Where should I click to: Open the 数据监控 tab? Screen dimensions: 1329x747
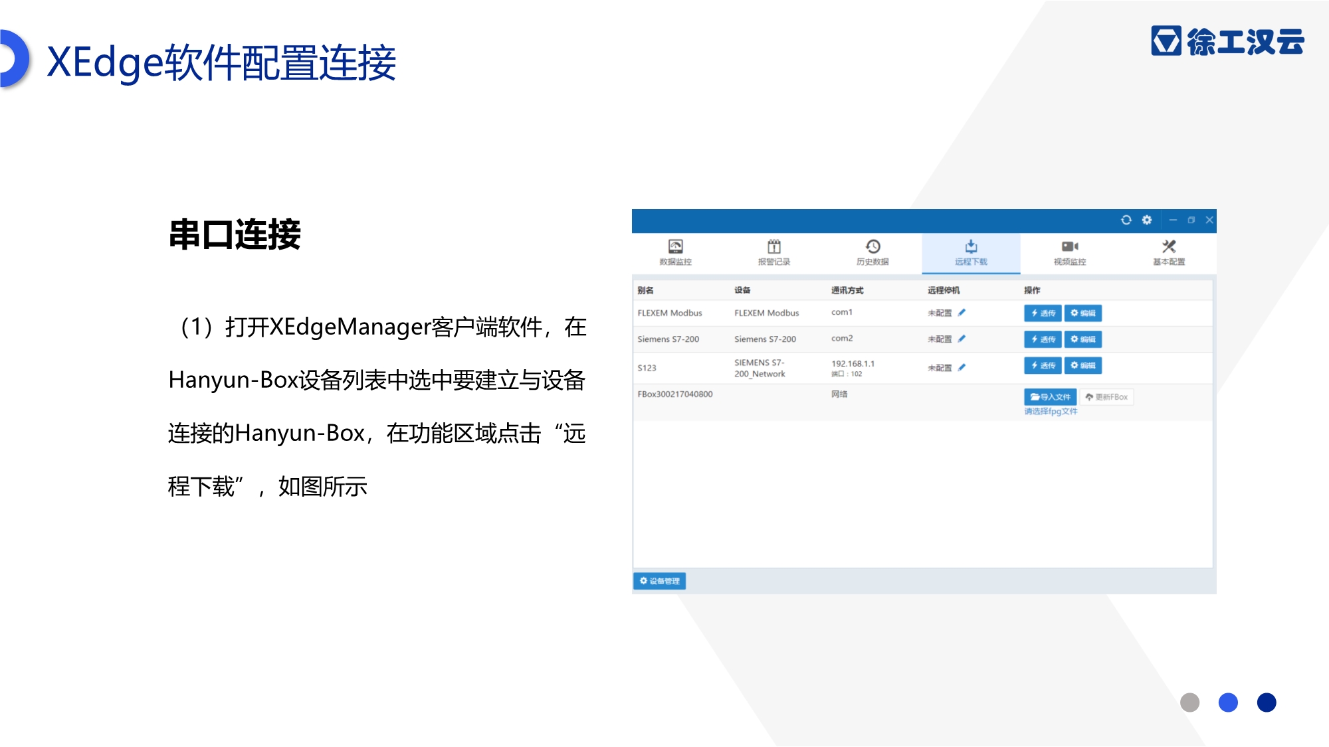(x=676, y=253)
